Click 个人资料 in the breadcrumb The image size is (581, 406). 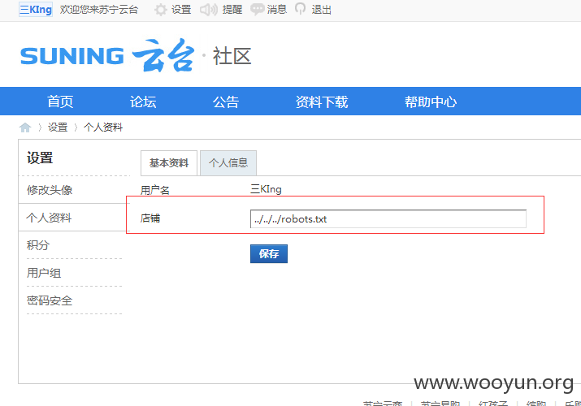coord(103,127)
